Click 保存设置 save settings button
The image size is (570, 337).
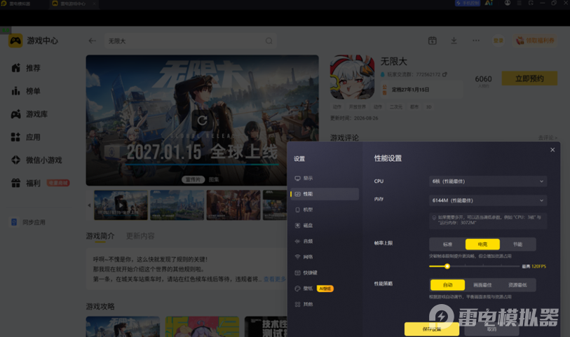pyautogui.click(x=431, y=329)
